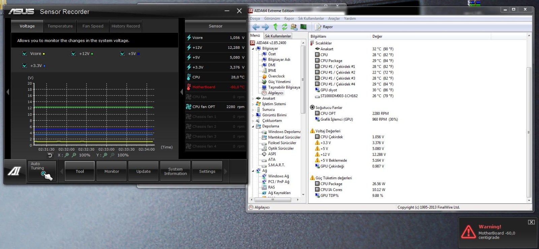Open the Sık Kullanılanlar menu
Image resolution: width=539 pixels, height=249 pixels.
click(311, 18)
